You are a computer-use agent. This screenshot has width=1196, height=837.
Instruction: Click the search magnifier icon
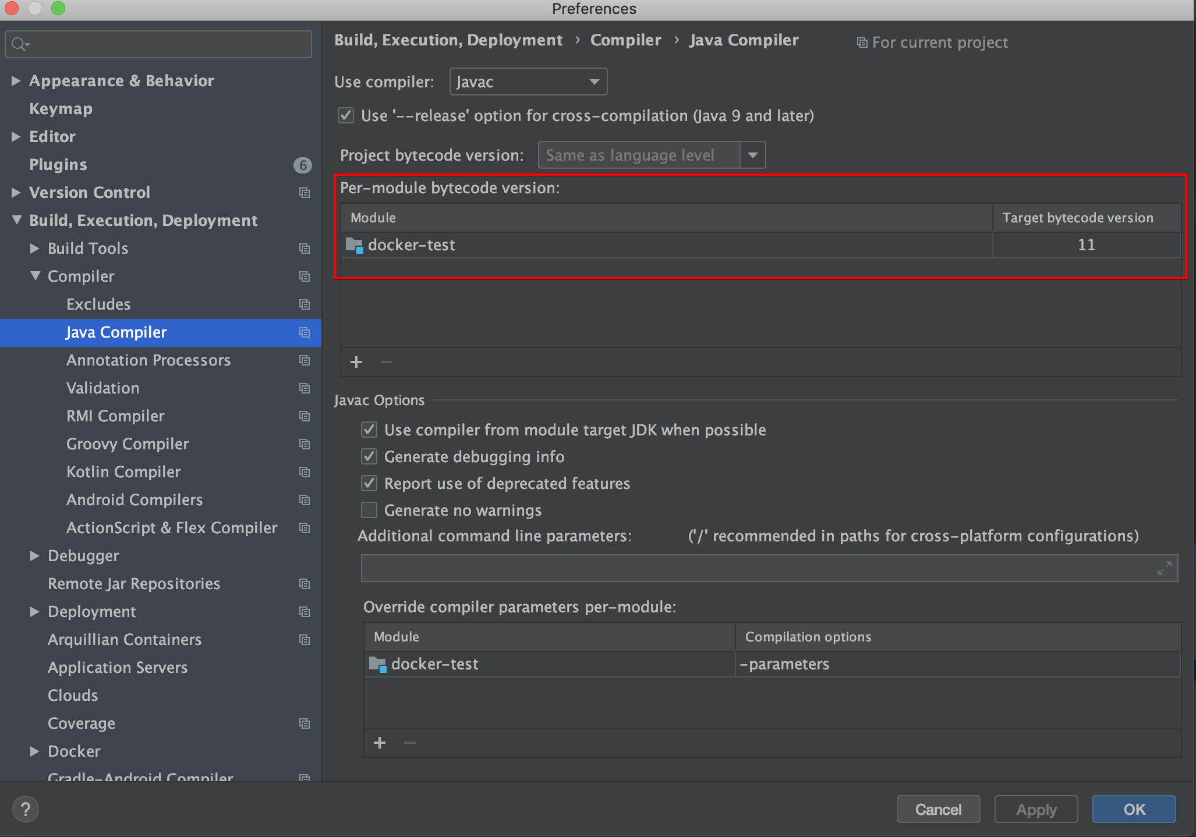pos(19,44)
